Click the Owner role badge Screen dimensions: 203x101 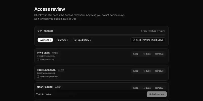point(55,53)
